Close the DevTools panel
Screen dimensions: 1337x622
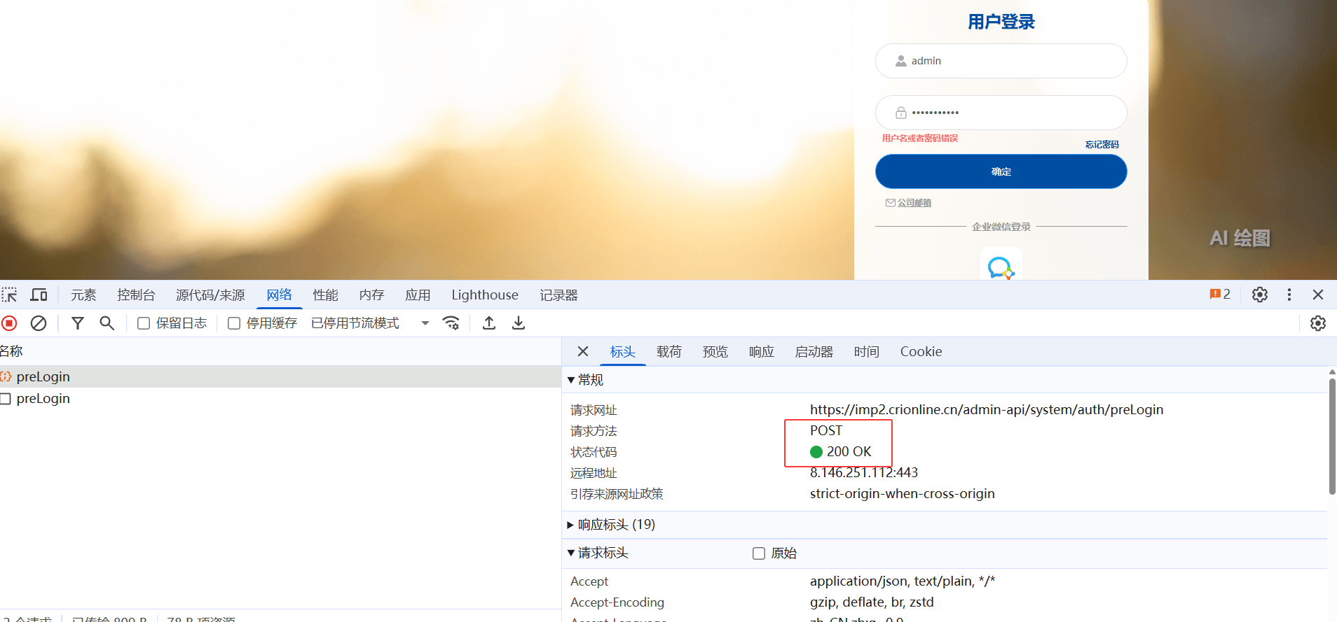tap(1318, 295)
